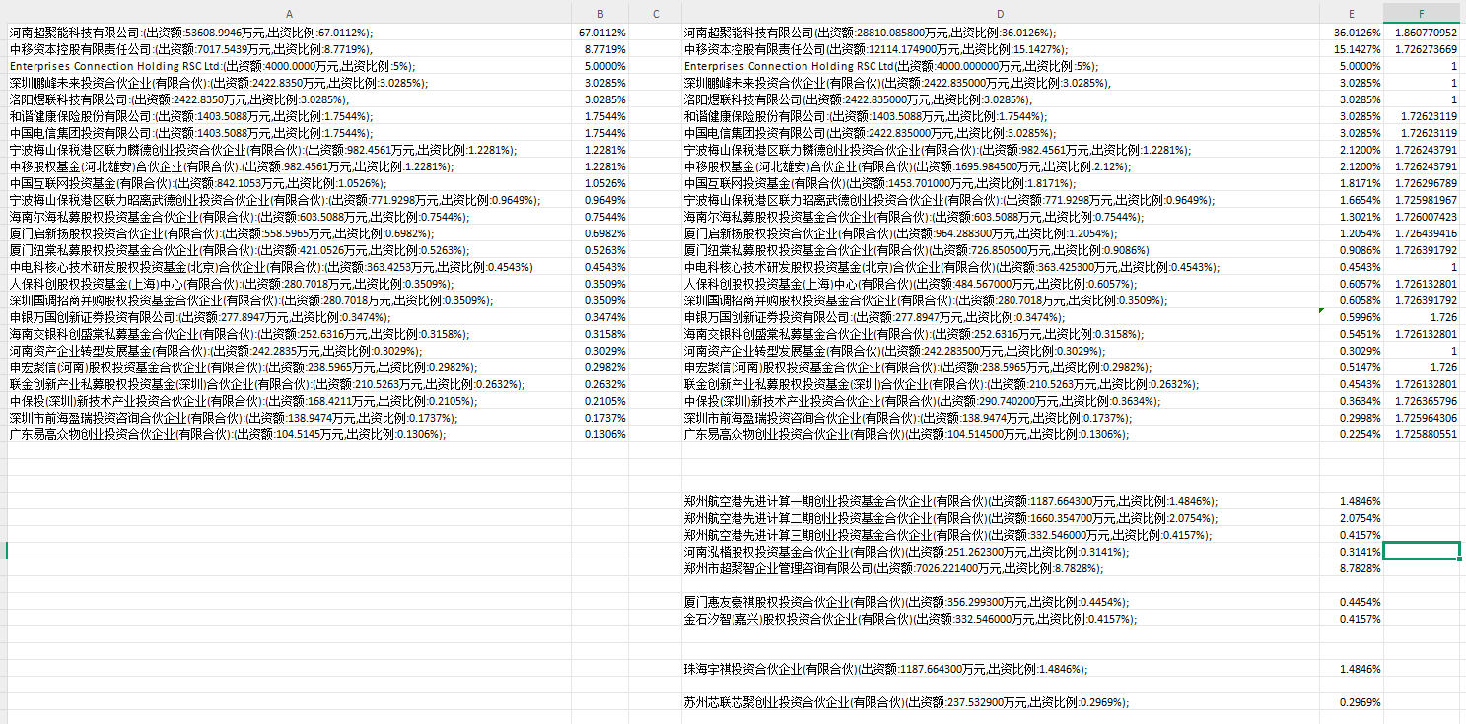The height and width of the screenshot is (724, 1466).
Task: Click 苏州芯联芯聚创业投资 cell
Action: [1001, 702]
